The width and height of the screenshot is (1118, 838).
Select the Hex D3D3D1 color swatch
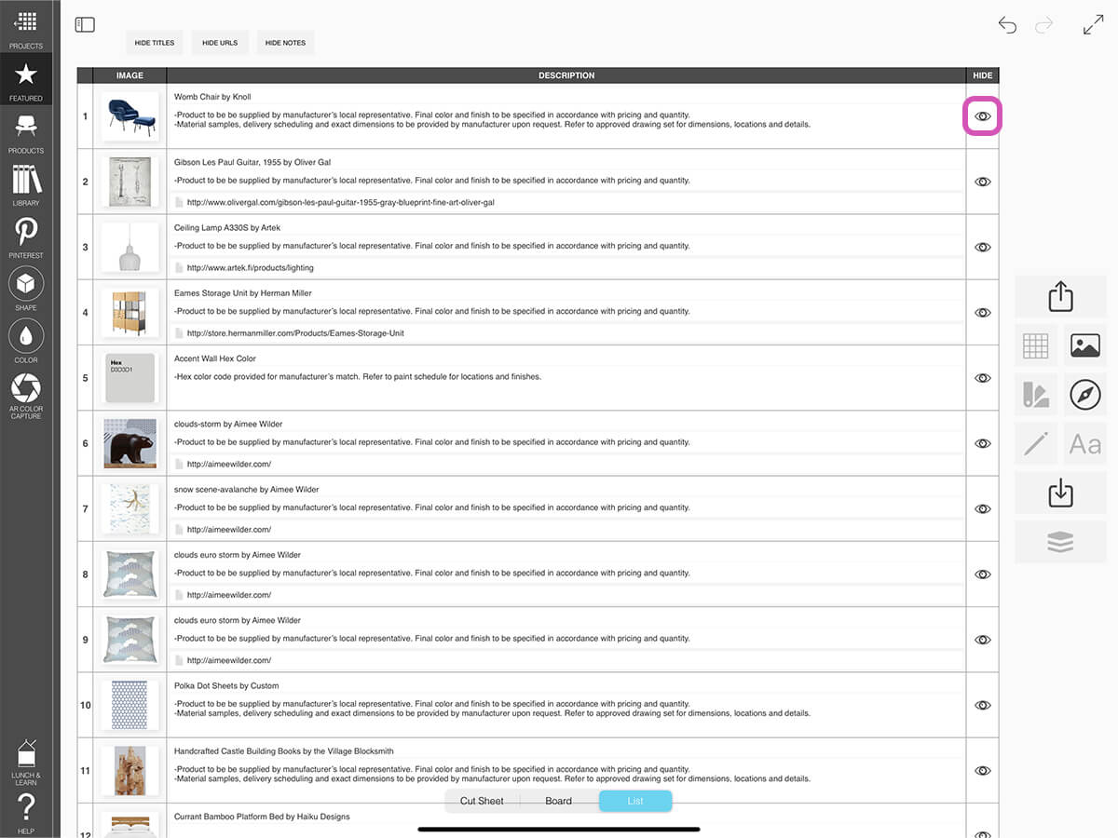coord(130,377)
